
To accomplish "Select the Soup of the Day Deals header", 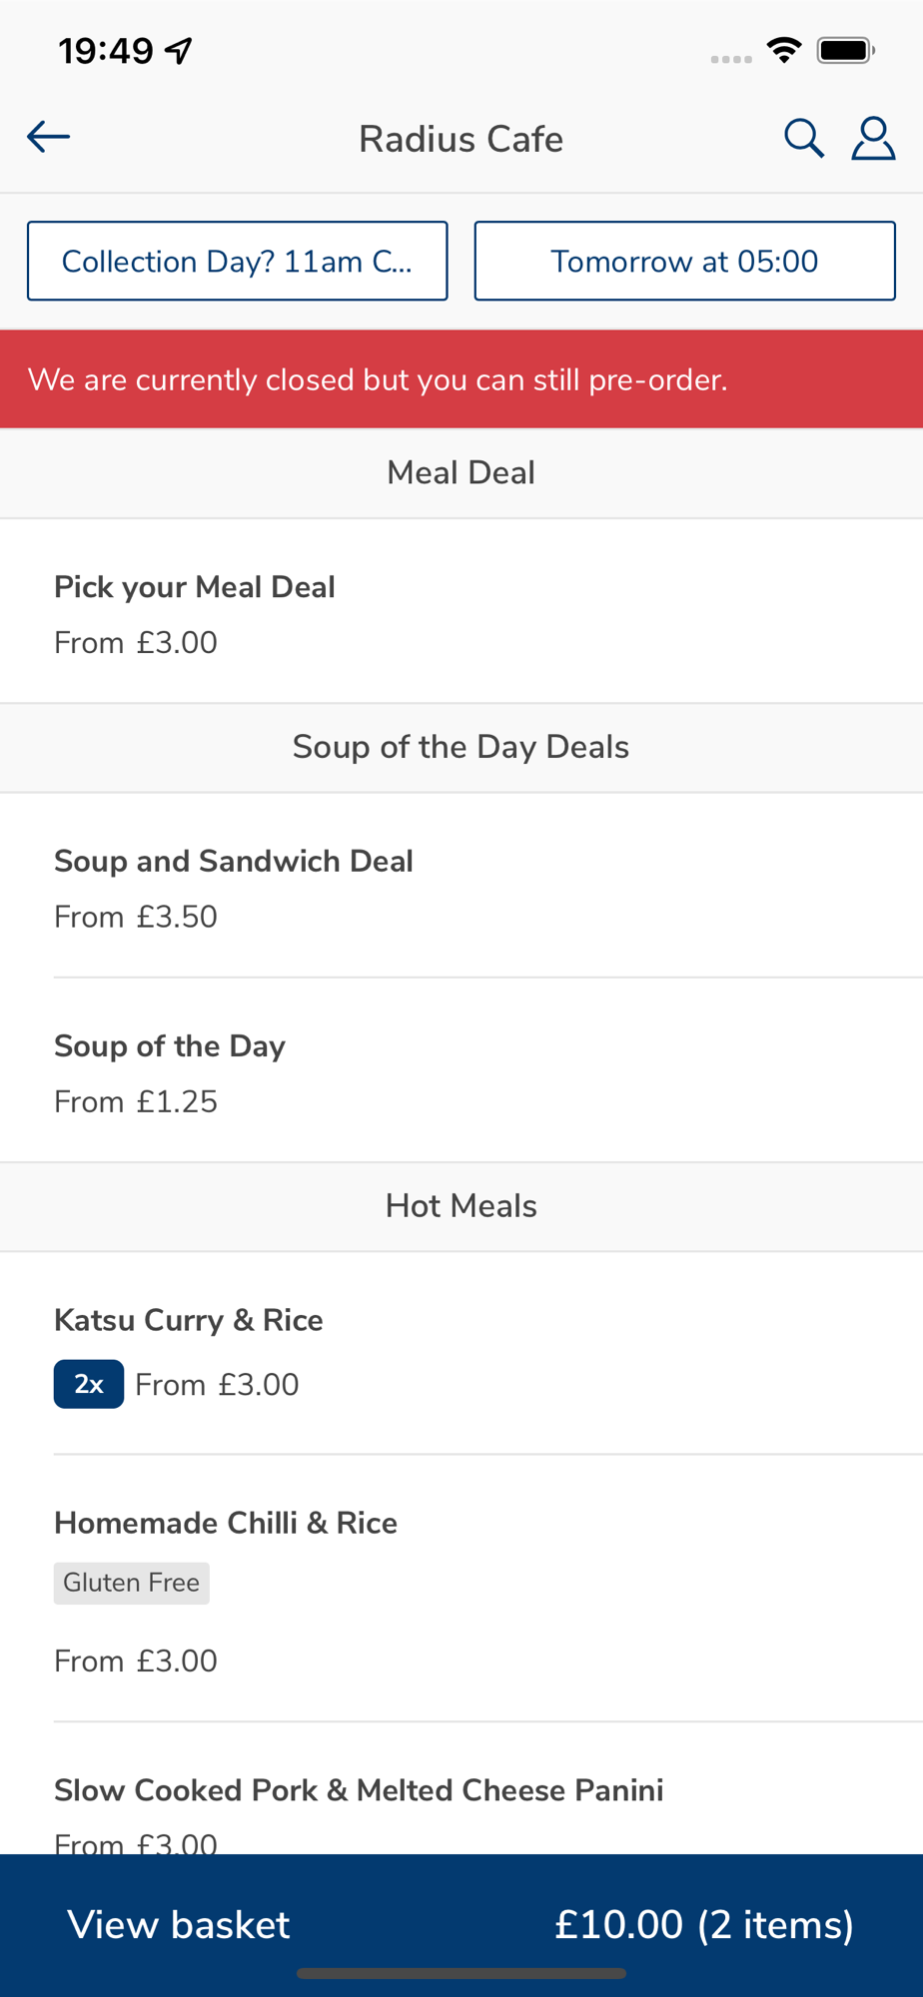I will pos(461,747).
